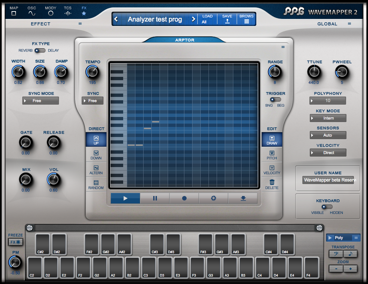Select UP arpeggio direction

pyautogui.click(x=96, y=140)
